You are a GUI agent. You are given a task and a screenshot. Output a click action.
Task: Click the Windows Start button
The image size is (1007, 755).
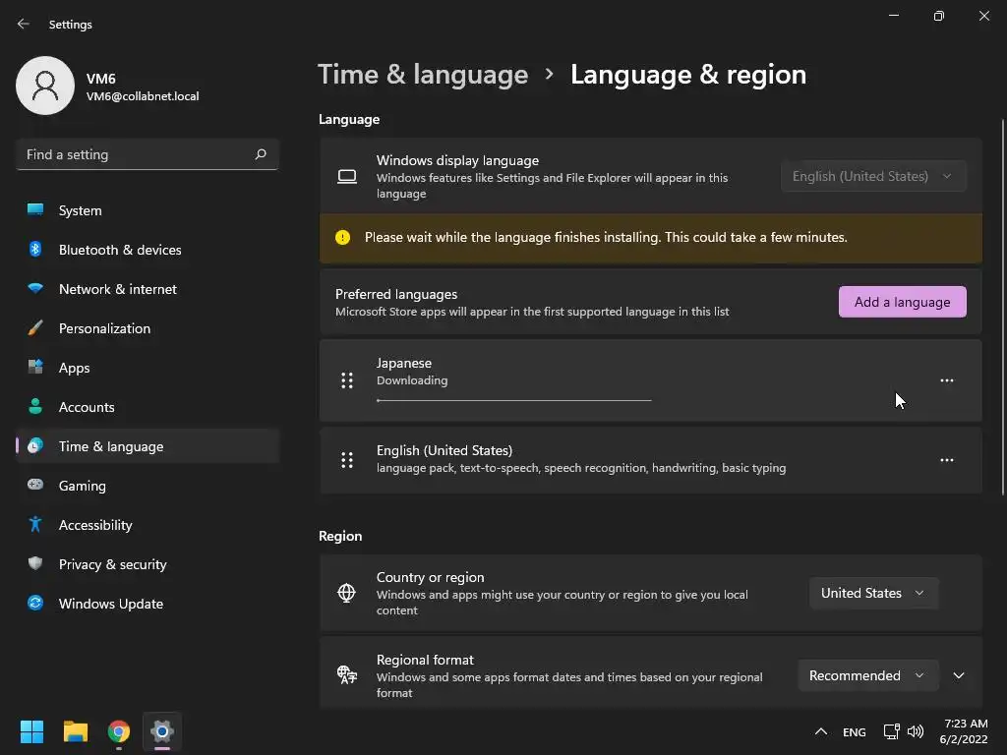[32, 731]
